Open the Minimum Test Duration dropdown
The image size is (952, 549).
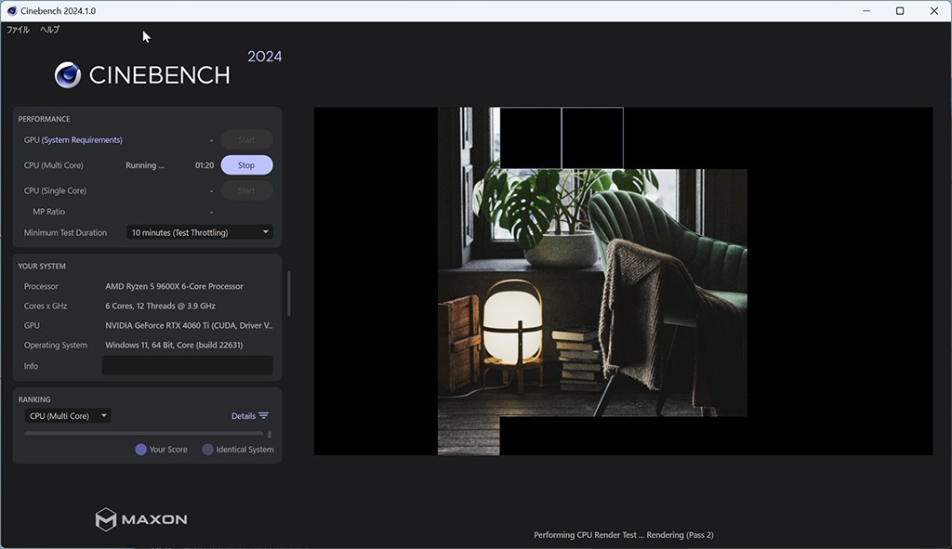199,232
